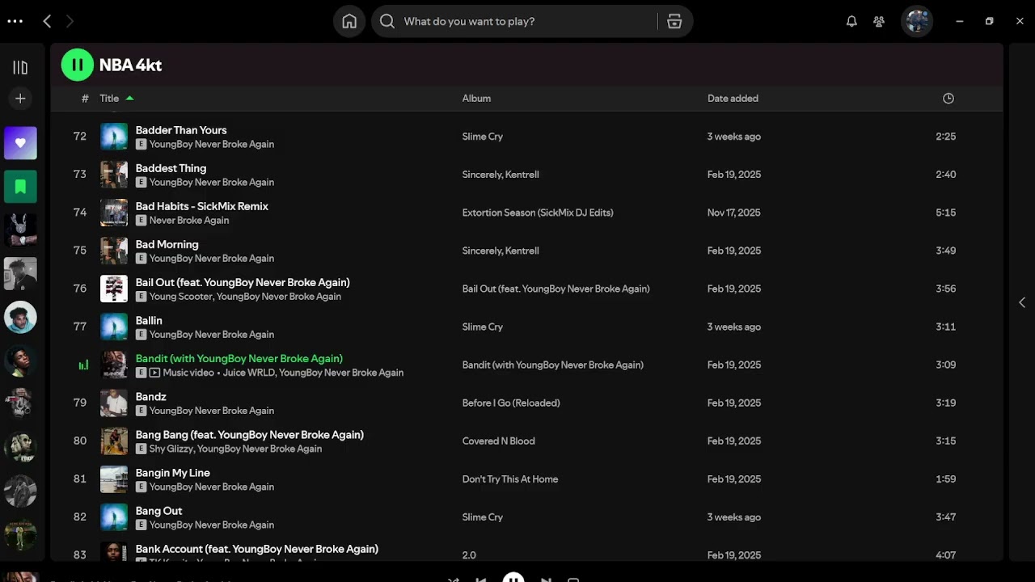Click the search magnifier icon

(x=387, y=22)
